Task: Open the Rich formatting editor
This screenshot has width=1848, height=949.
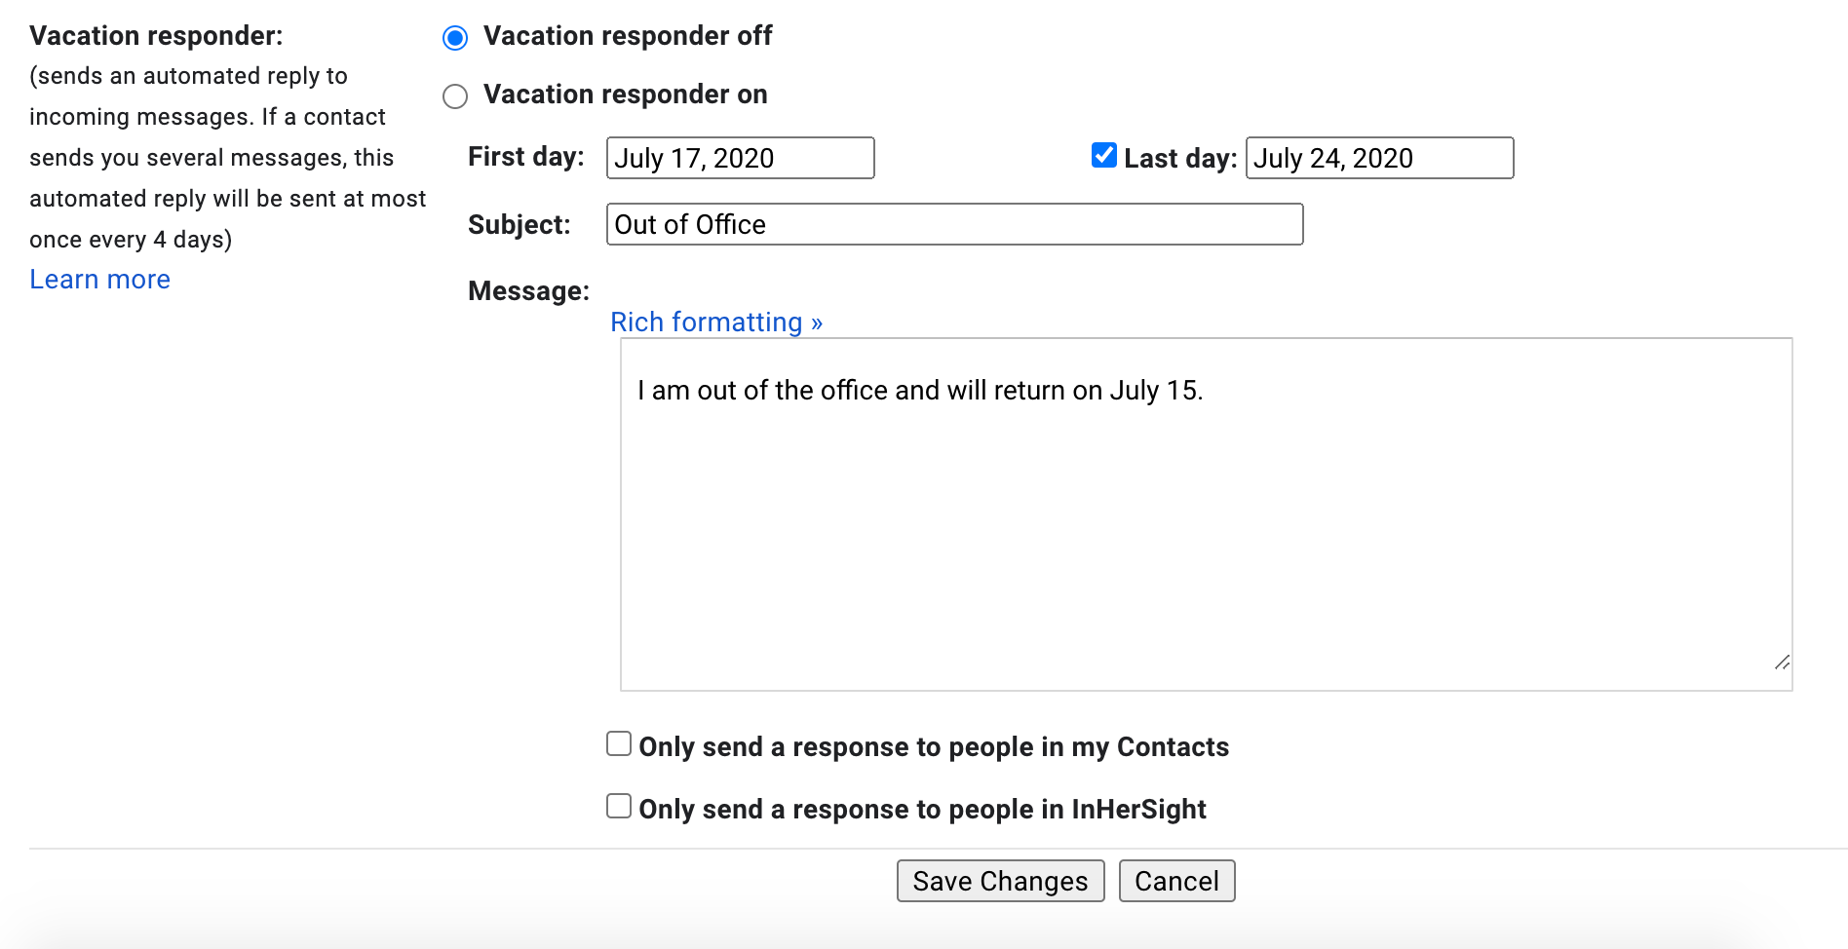Action: point(716,322)
